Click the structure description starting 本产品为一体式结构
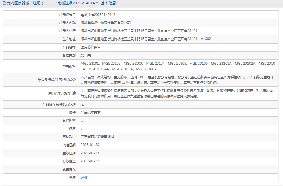The height and width of the screenshot is (186, 283). [x=177, y=80]
